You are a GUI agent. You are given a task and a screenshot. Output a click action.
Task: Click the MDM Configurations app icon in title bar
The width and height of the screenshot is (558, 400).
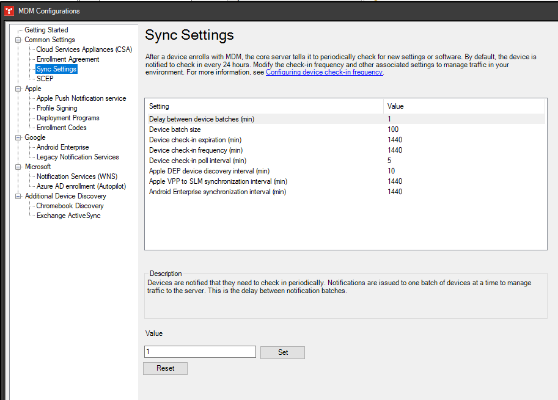[x=10, y=10]
